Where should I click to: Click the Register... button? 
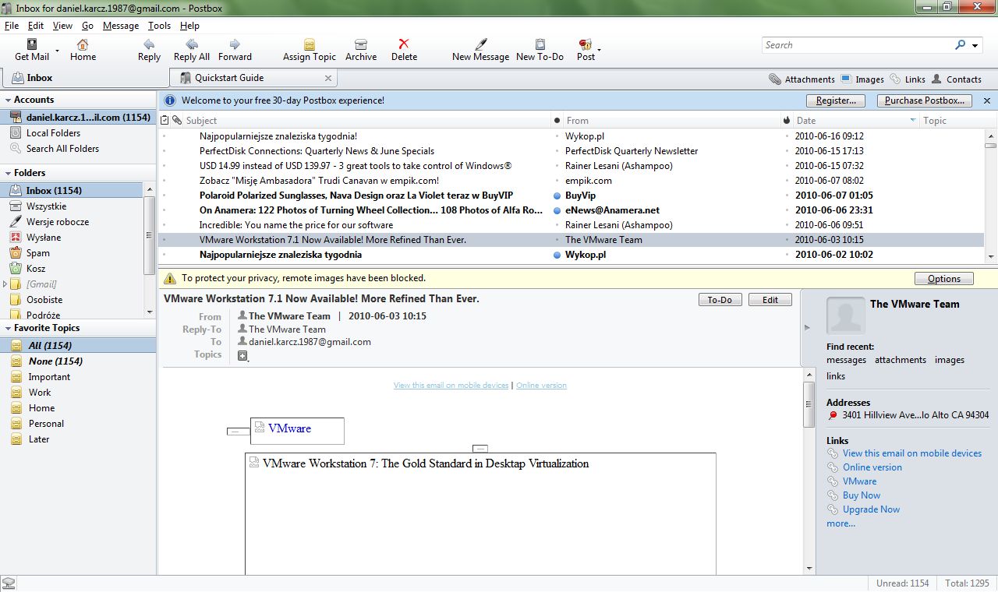tap(836, 100)
